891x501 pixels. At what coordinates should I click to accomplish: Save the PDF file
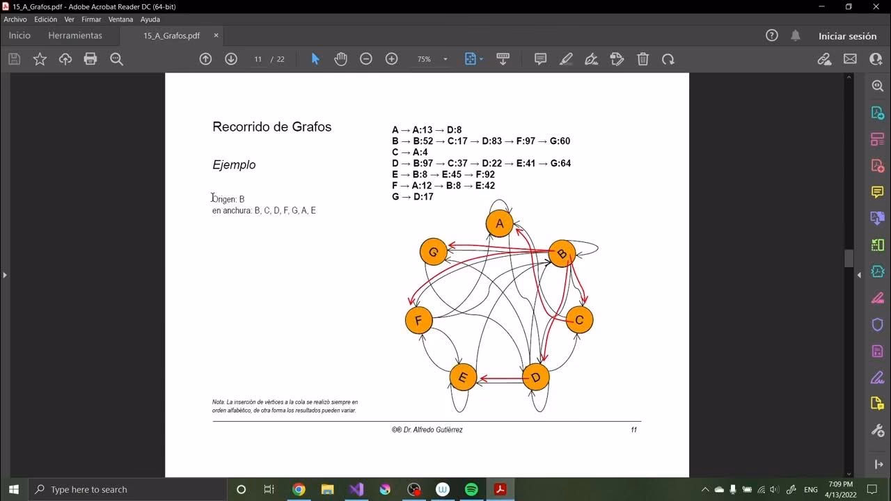[x=14, y=59]
